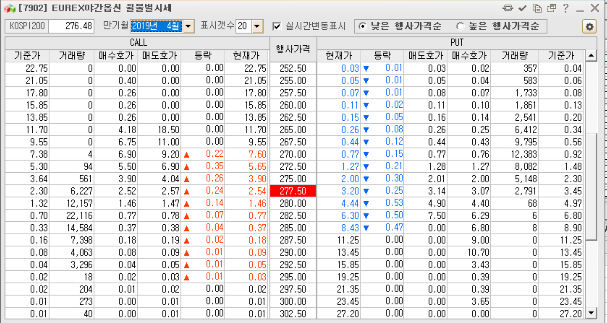Click the KOSPI200 label button

27,26
